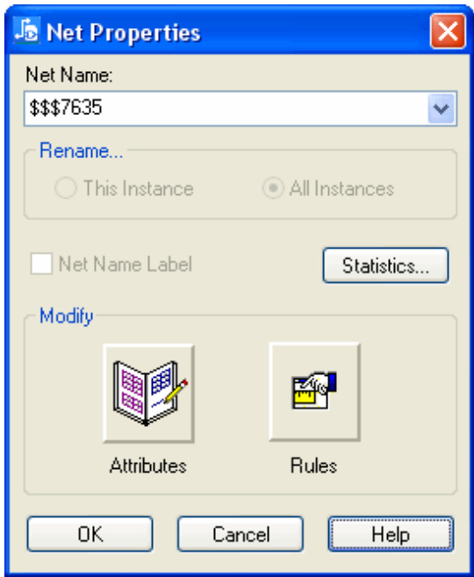
Task: Open Help for Net Properties
Action: point(391,534)
